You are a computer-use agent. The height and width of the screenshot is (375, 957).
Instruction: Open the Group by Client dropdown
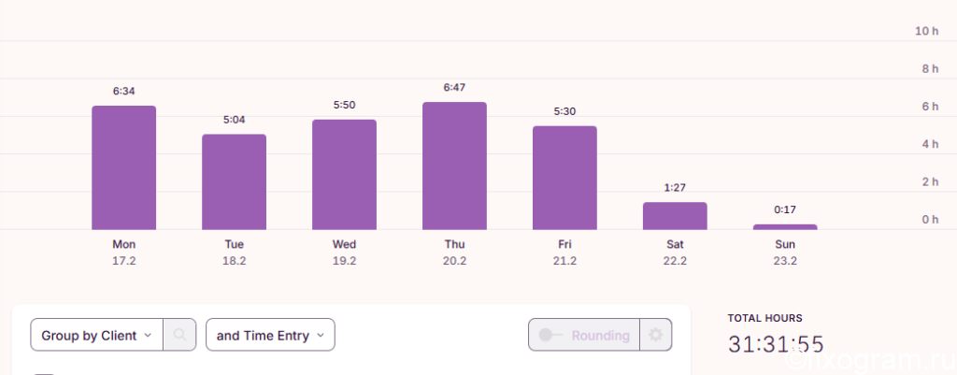(x=96, y=335)
